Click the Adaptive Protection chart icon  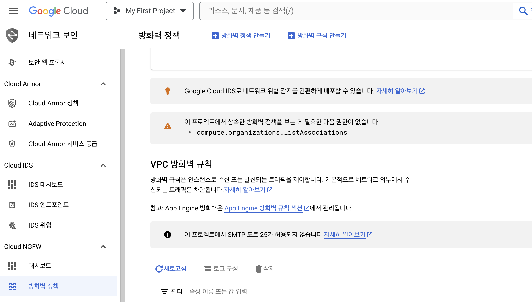click(12, 124)
